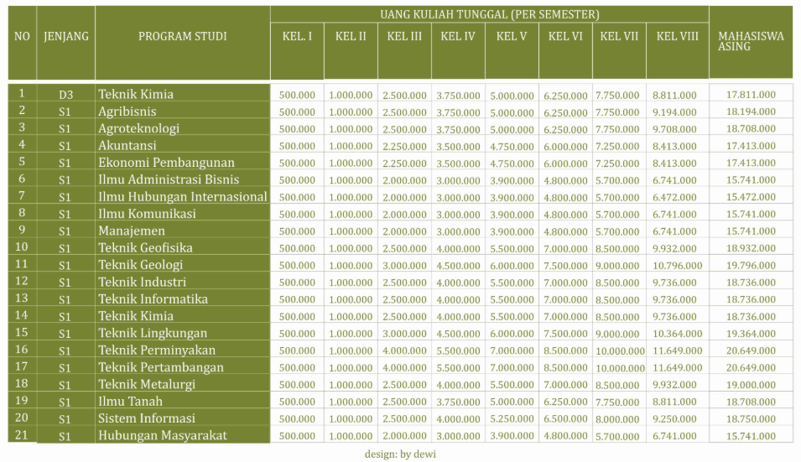Click the Teknik Metalurgi program name
Screen dimensions: 801x462
147,384
